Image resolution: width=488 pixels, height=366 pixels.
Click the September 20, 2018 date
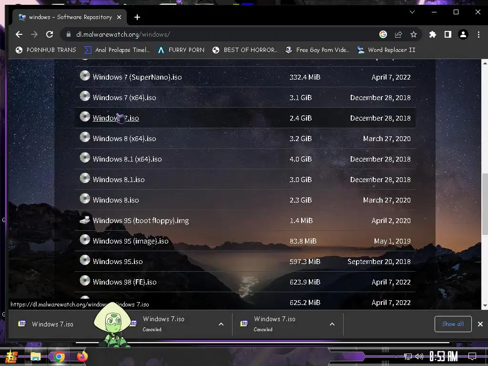click(x=379, y=262)
